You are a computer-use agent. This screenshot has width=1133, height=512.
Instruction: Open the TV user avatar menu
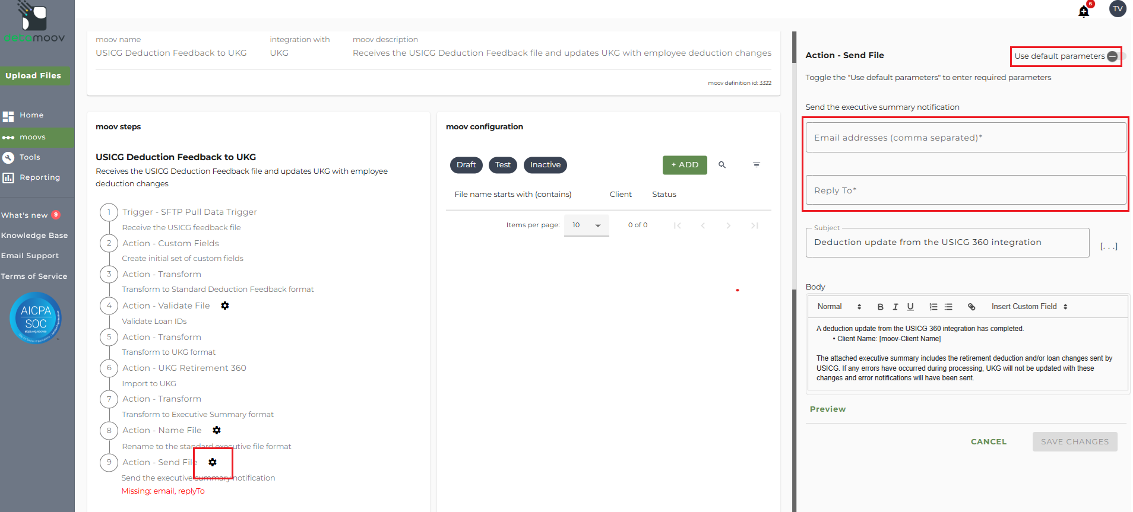[1118, 9]
